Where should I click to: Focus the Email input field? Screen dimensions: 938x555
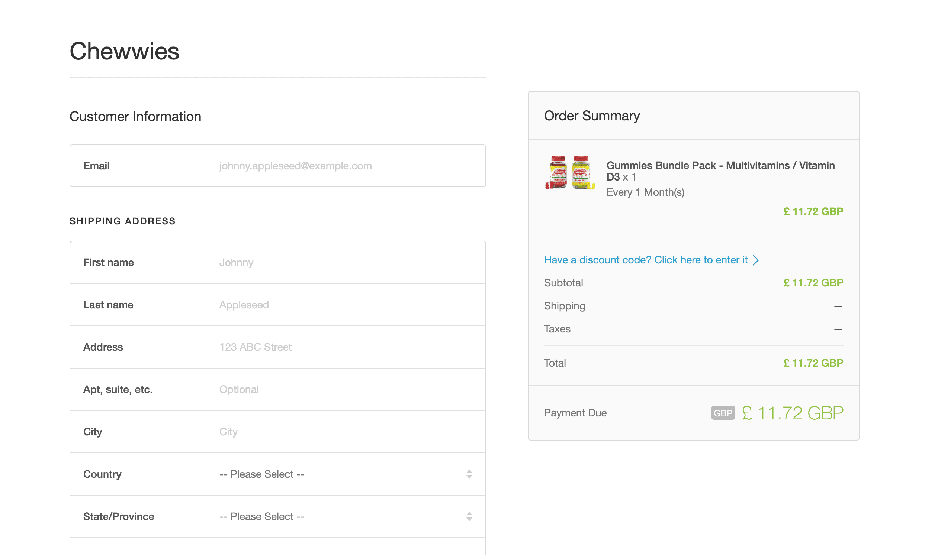(x=277, y=166)
